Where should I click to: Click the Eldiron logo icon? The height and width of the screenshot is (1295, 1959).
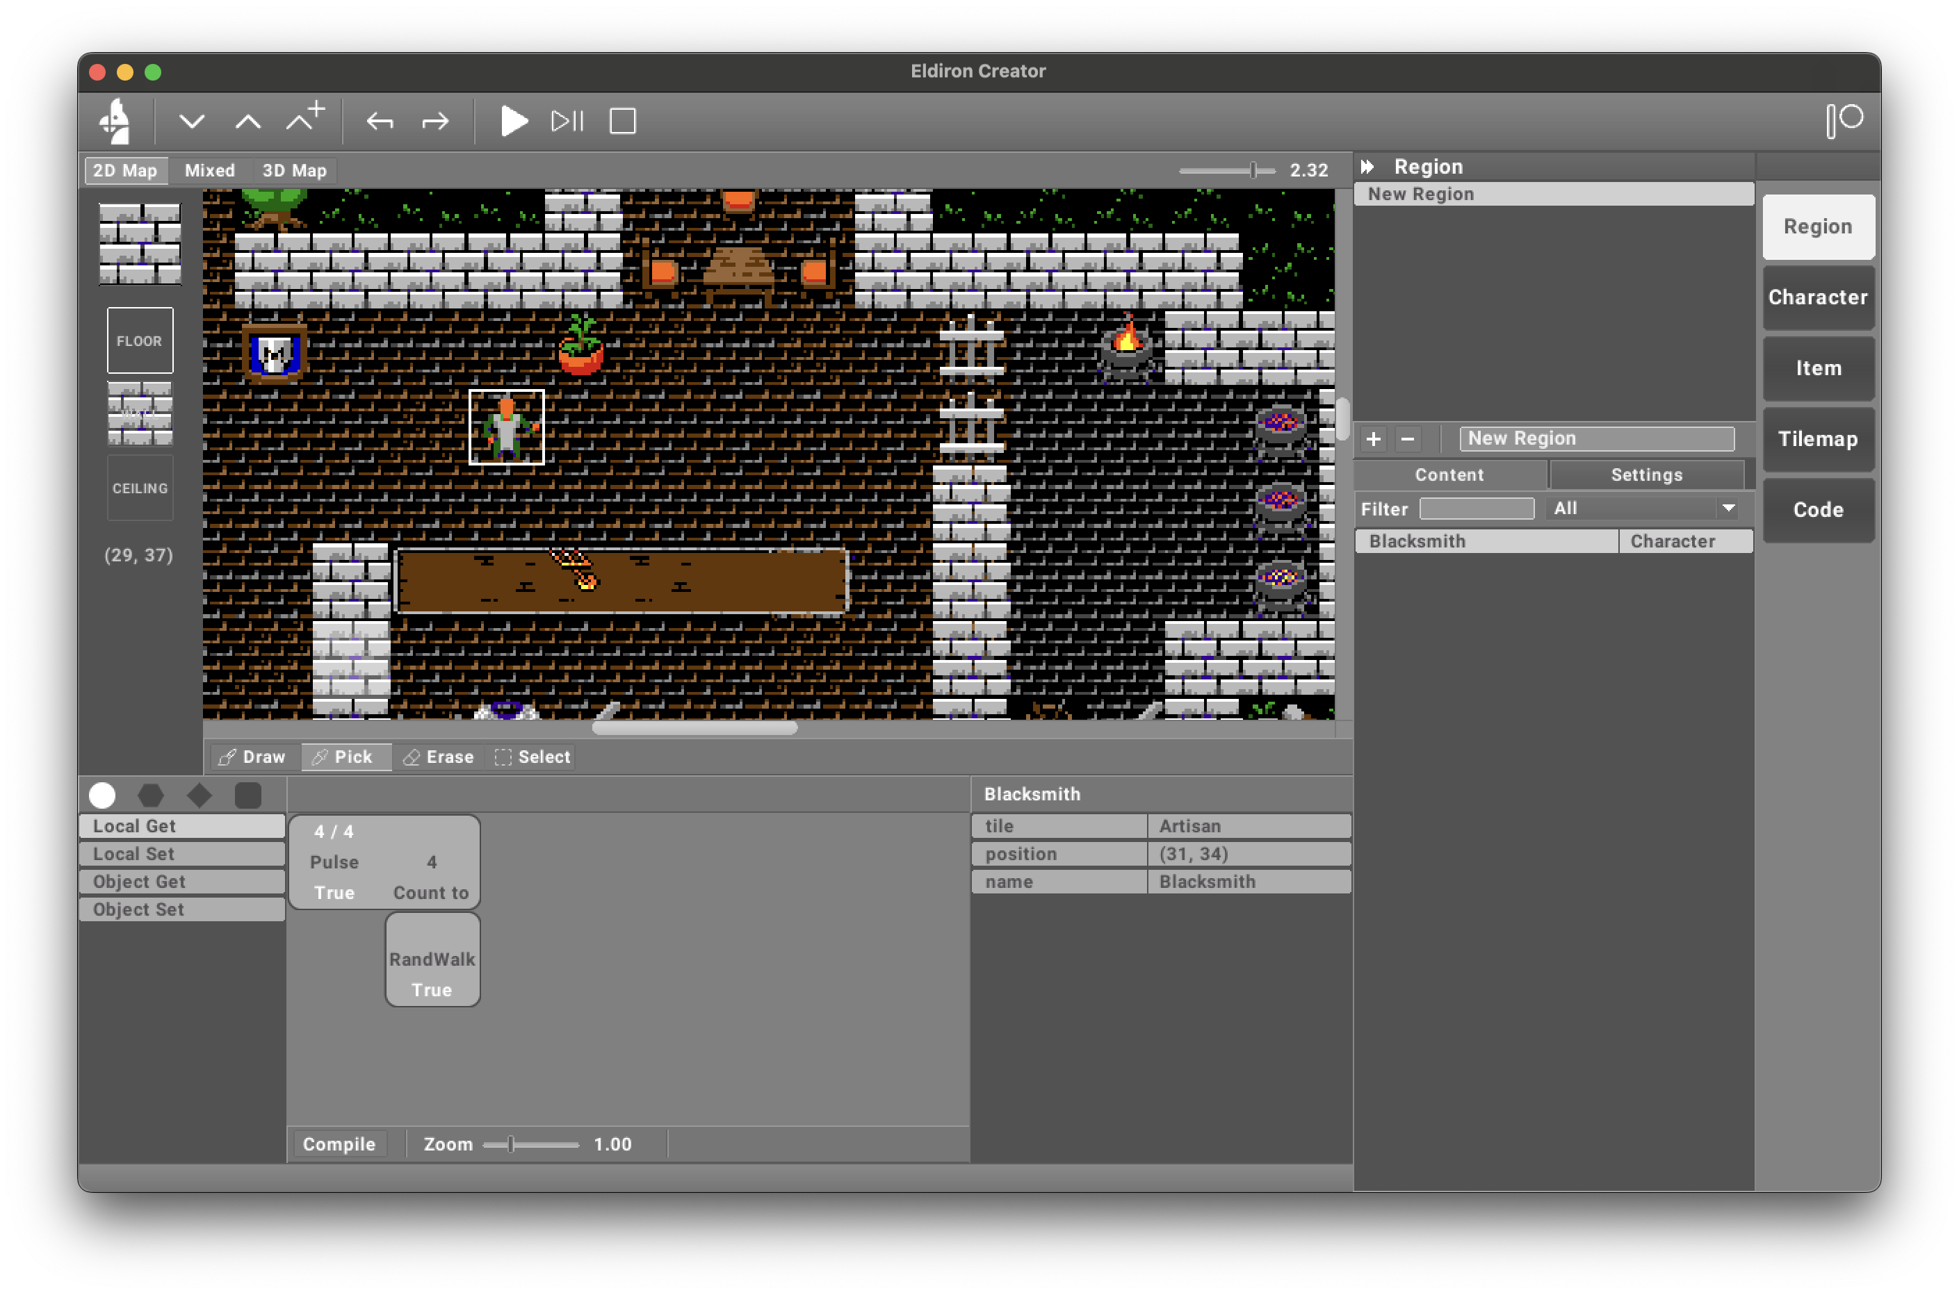click(115, 121)
